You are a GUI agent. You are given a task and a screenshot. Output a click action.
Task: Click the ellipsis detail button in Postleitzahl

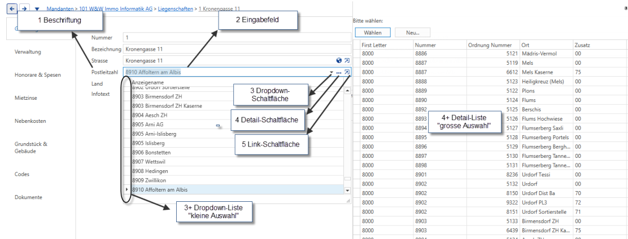(x=339, y=72)
